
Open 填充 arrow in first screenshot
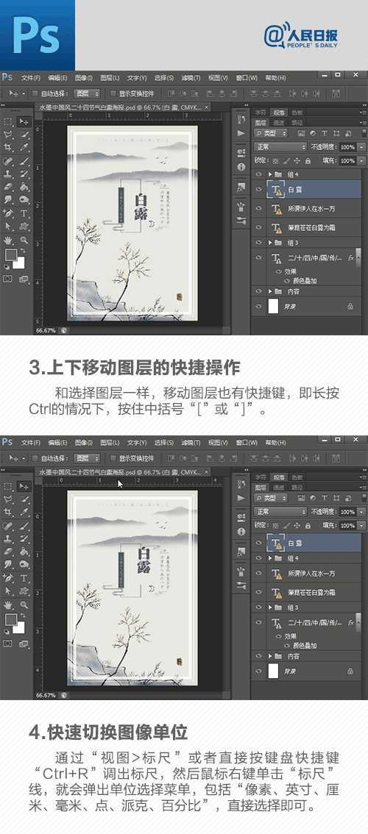point(362,160)
